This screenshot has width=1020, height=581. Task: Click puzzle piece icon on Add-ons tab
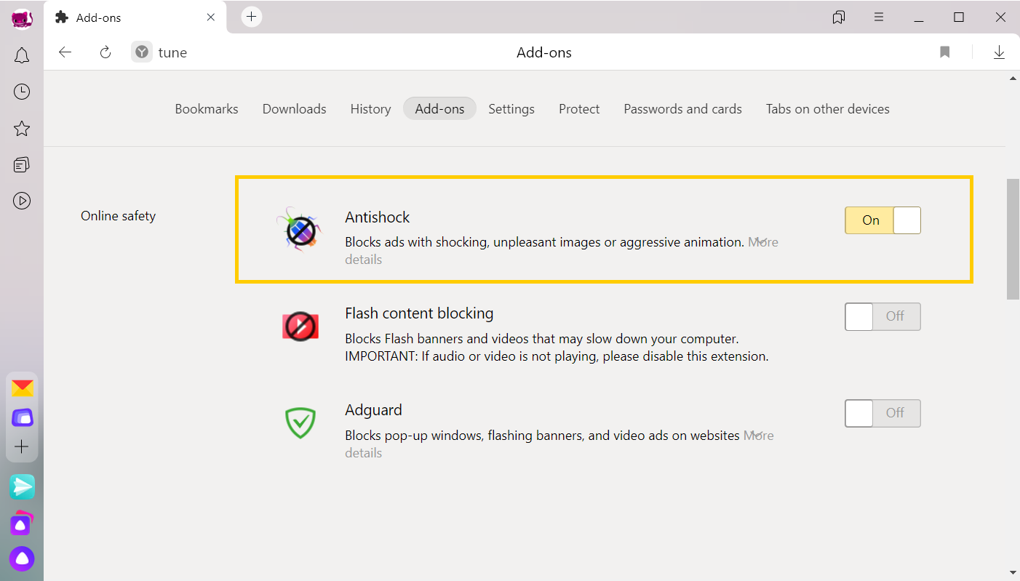tap(63, 17)
